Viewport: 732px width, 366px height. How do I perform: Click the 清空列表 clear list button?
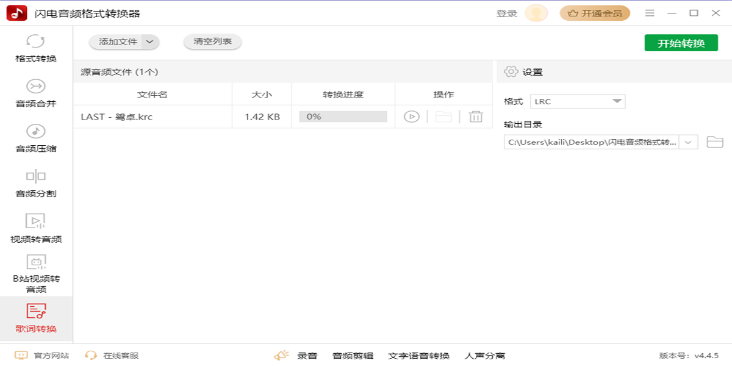213,41
